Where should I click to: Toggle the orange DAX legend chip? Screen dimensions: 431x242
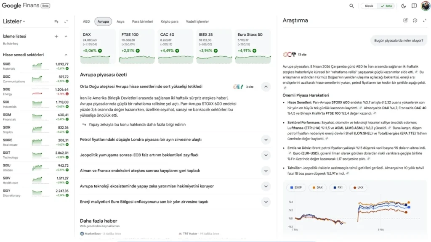(x=317, y=187)
